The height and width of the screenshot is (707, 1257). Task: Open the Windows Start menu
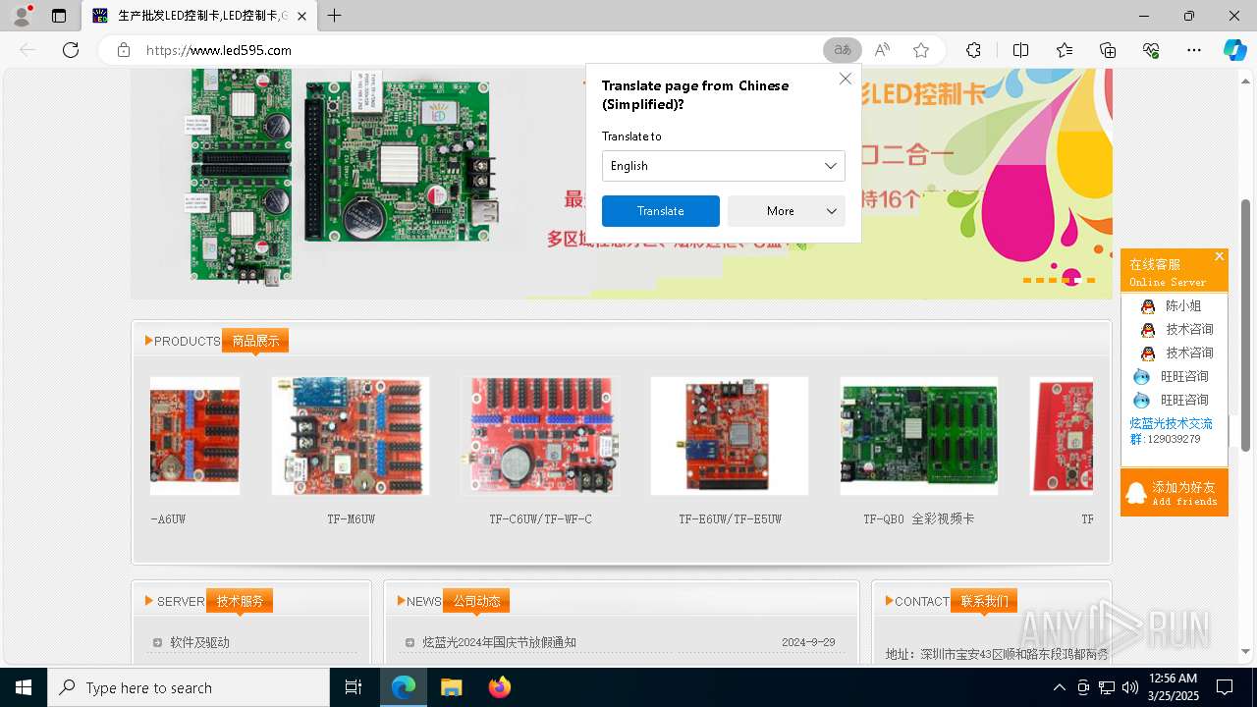[x=24, y=687]
